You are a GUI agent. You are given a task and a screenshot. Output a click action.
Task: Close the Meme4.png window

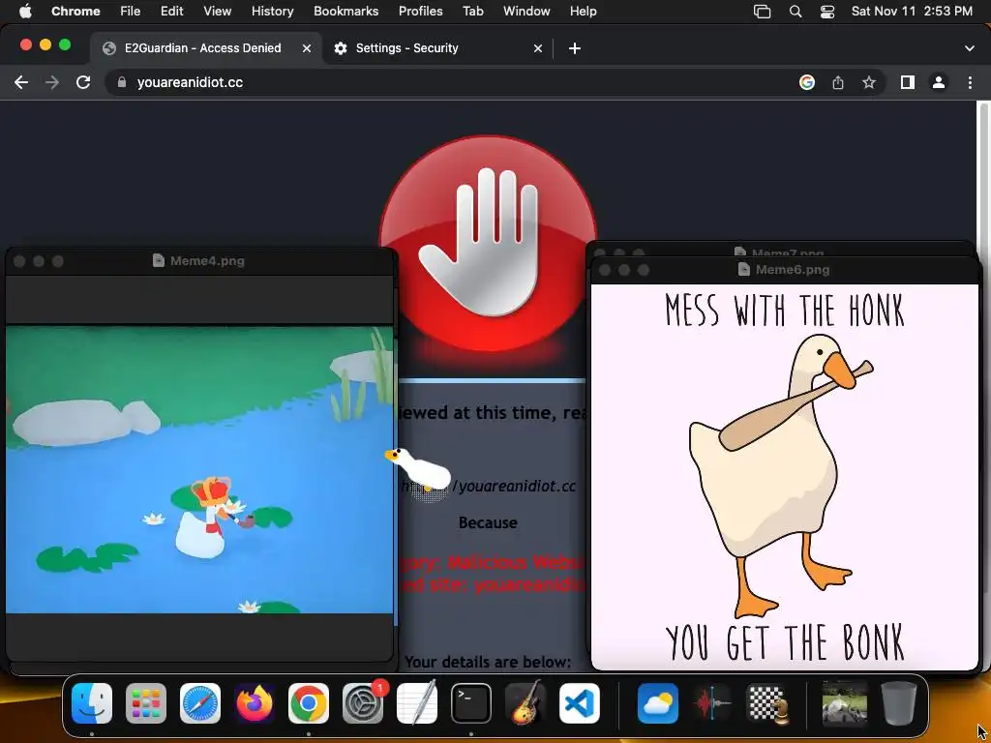[19, 261]
